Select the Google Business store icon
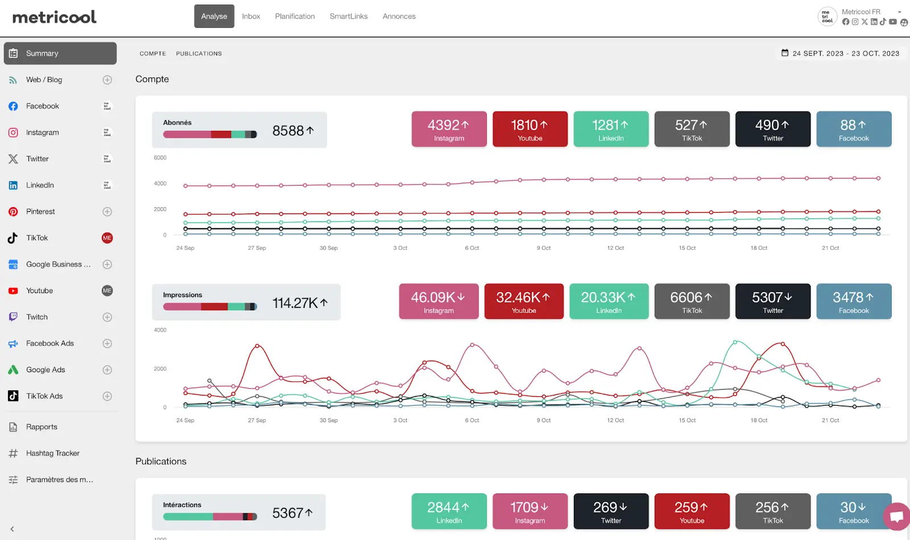 pos(13,265)
